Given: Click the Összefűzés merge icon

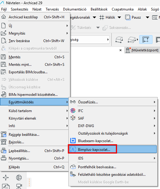Looking at the screenshot, I should coord(73,102).
